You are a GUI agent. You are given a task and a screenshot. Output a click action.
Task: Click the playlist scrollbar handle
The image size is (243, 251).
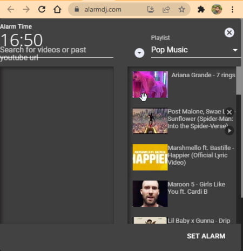(239, 80)
